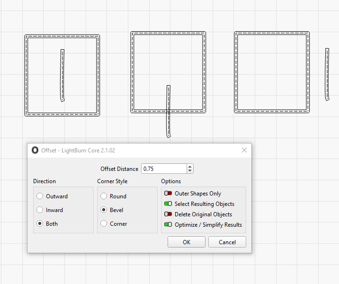339x284 pixels.
Task: Cancel the Offset dialog
Action: (227, 242)
